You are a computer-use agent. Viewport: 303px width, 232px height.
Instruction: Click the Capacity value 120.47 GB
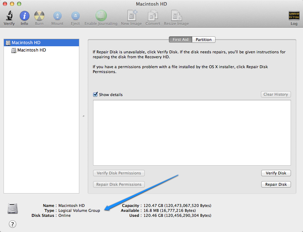coord(177,206)
